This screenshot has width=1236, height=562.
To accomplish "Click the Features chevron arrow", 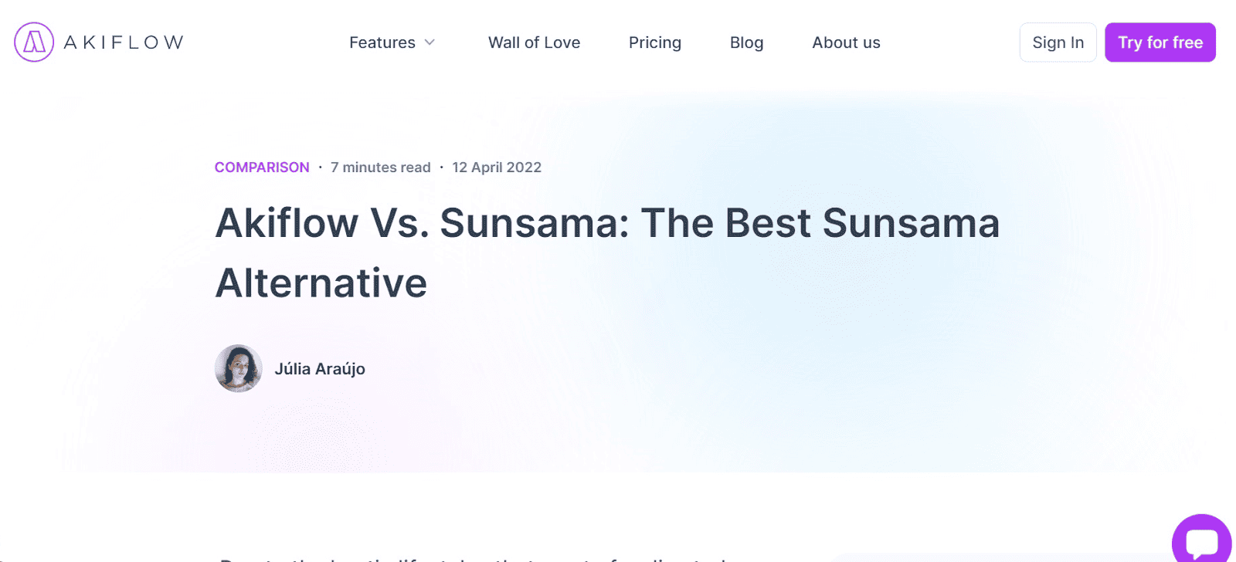I will (x=430, y=43).
